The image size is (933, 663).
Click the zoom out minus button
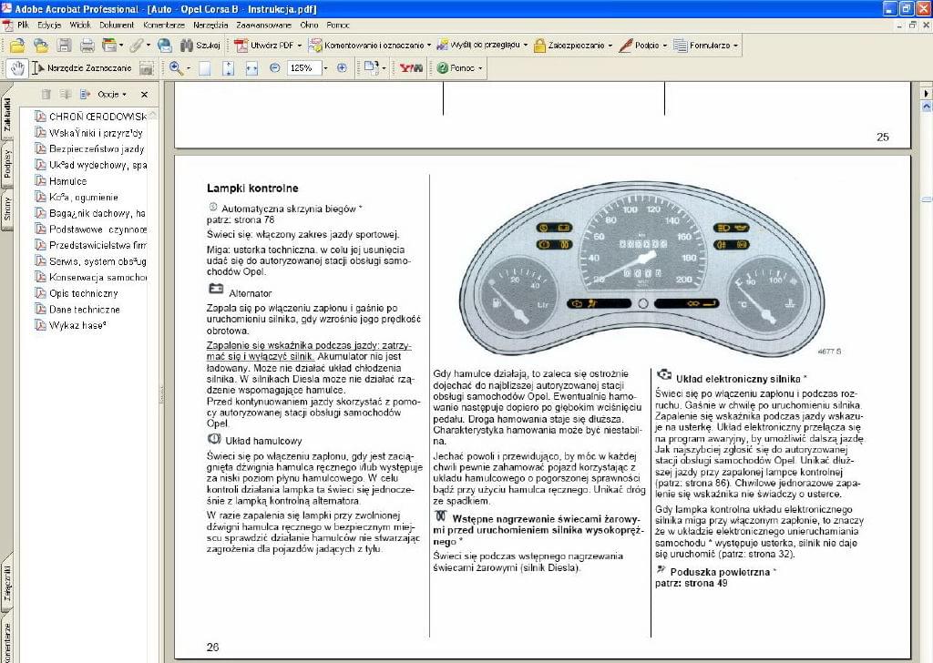point(274,67)
